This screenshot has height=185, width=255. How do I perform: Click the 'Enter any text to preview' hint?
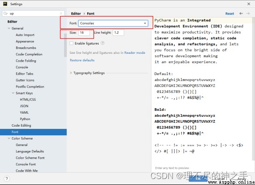172,168
